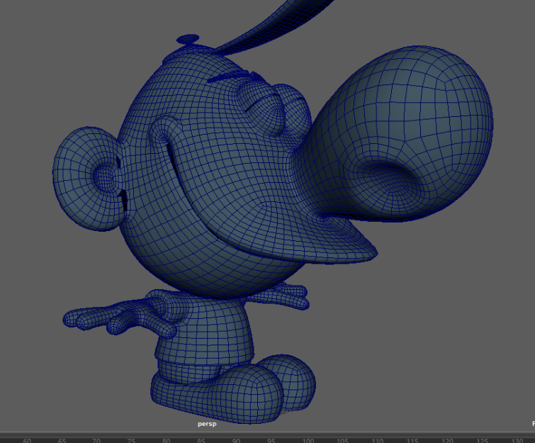
Task: Click the persp camera label
Action: tap(206, 424)
